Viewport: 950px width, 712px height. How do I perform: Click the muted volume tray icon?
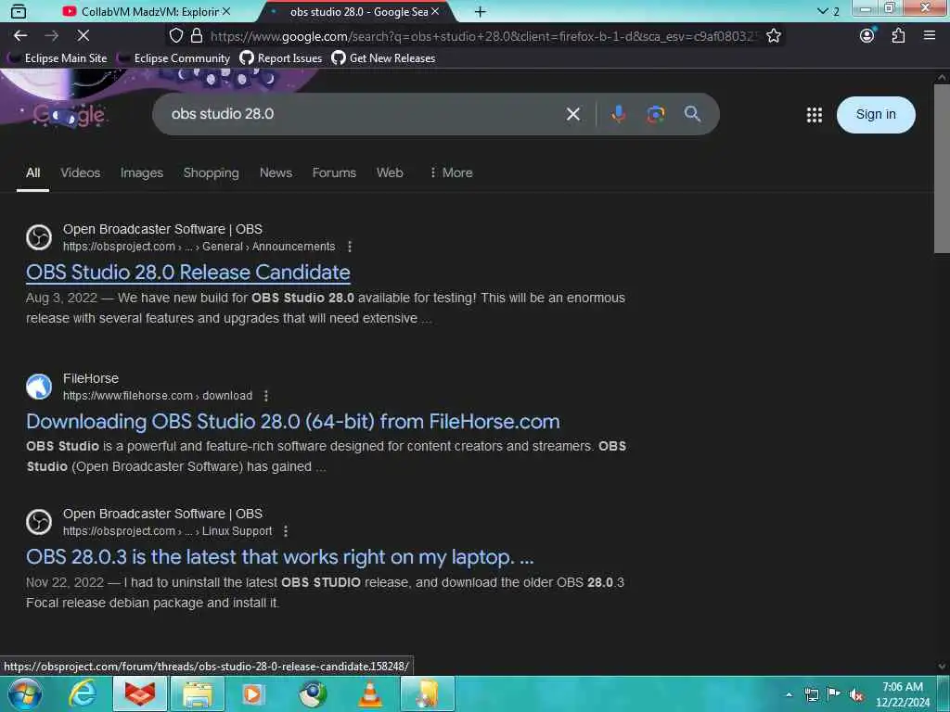pyautogui.click(x=856, y=694)
